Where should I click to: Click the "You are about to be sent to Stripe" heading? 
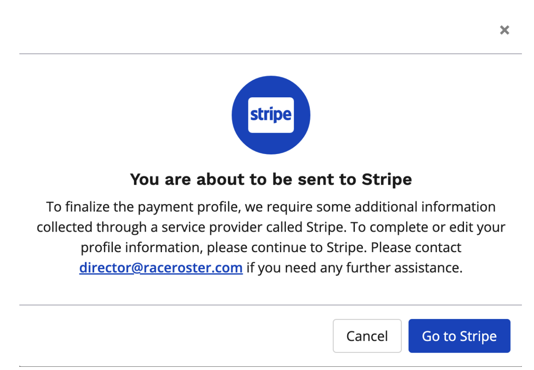(271, 179)
